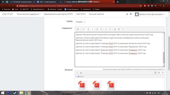Click the line mentioning Авторское слово
The image size is (170, 95).
[x=113, y=43]
